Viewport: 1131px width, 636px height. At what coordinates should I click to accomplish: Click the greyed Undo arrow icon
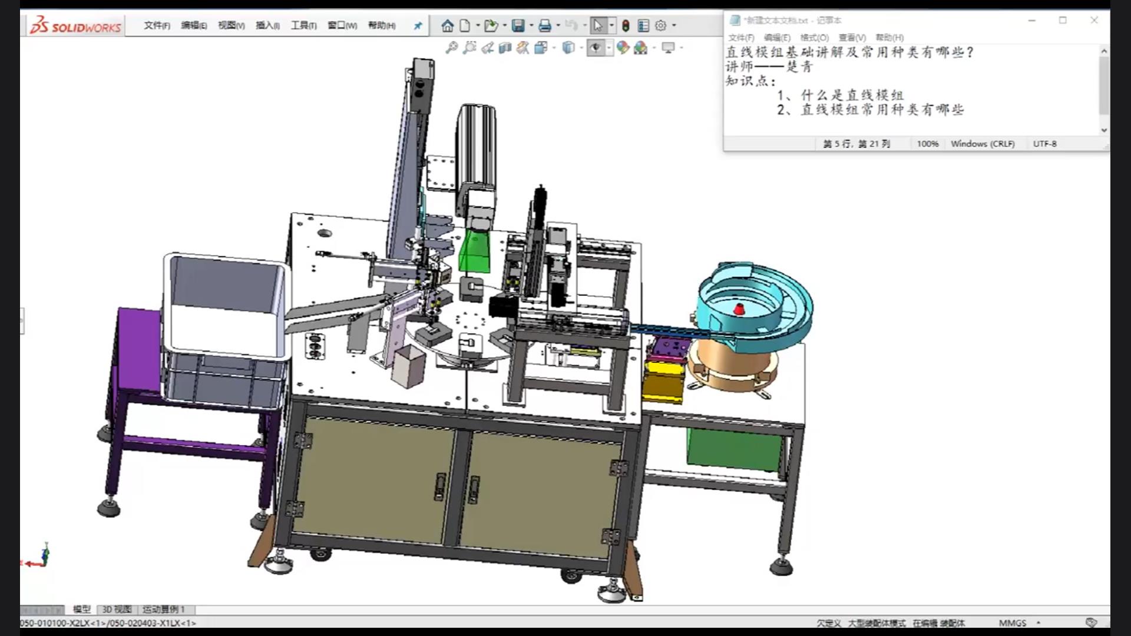571,25
